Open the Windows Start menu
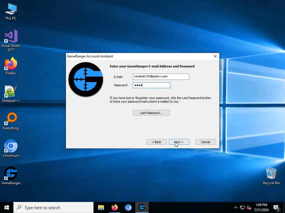 (7, 207)
